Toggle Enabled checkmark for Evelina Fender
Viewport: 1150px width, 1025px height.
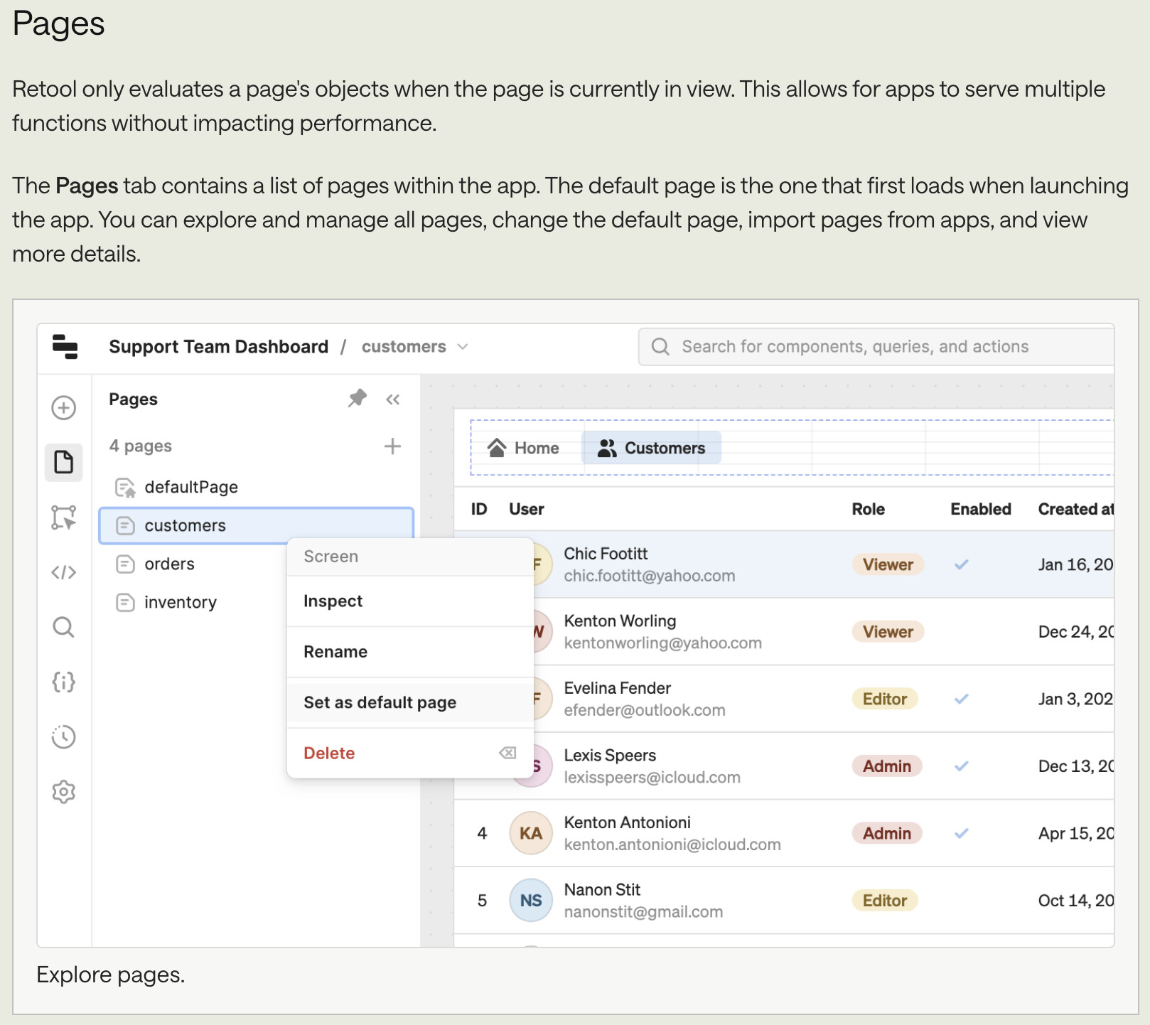[961, 699]
